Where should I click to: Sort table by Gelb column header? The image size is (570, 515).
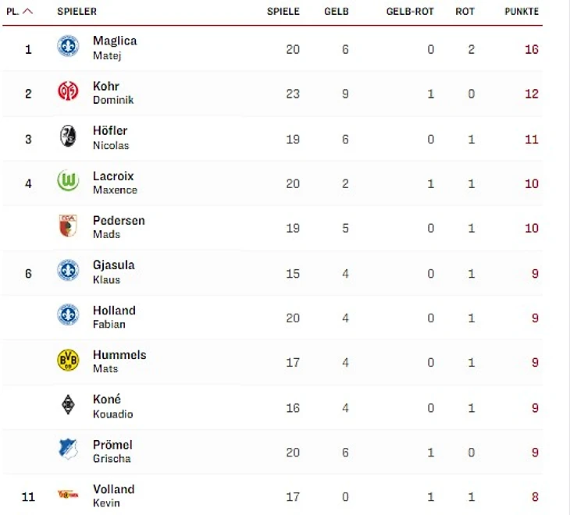tap(337, 12)
